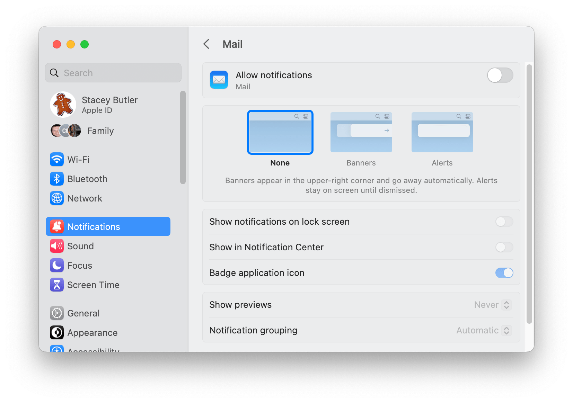Open Family sharing settings
573x403 pixels.
108,131
